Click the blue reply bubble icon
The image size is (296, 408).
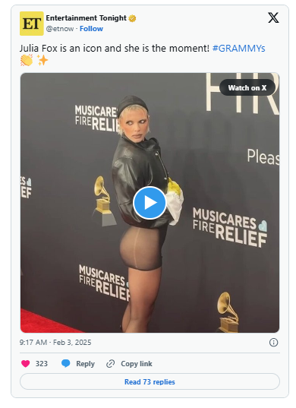(x=66, y=363)
